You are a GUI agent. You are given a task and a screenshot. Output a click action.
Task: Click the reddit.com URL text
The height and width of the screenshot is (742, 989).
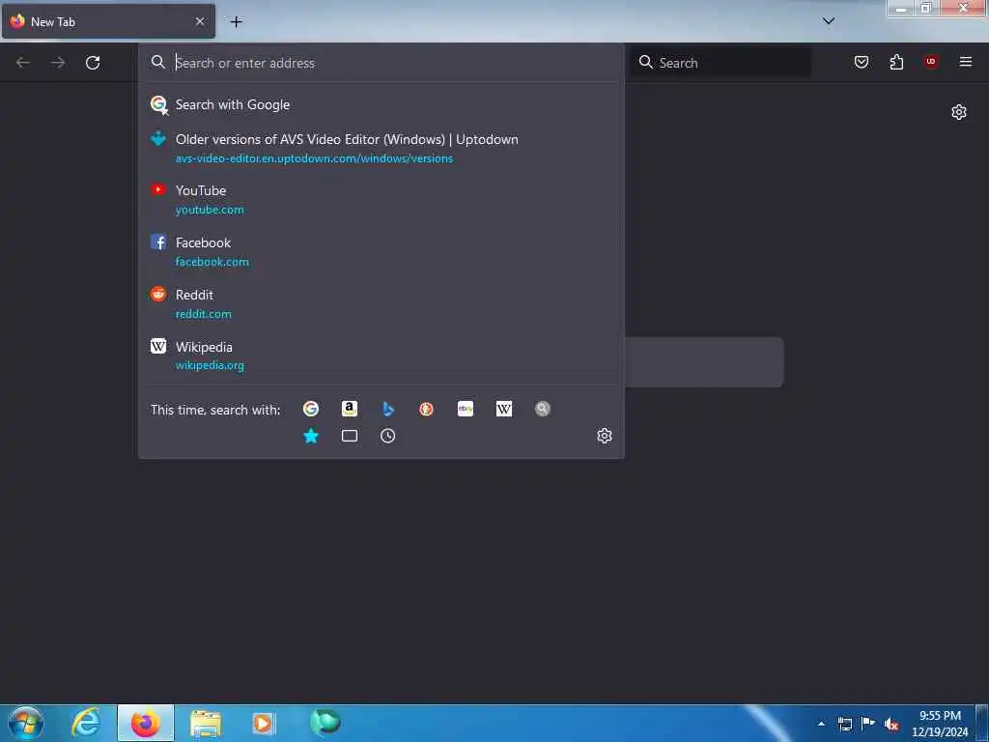[x=203, y=314]
